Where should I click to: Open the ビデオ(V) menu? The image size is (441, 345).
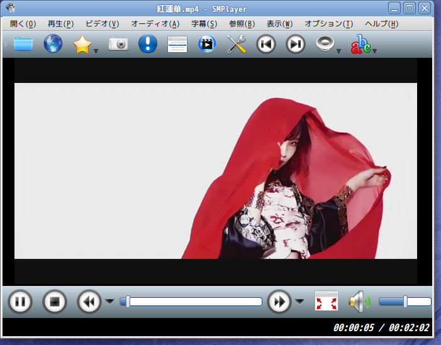coord(103,24)
